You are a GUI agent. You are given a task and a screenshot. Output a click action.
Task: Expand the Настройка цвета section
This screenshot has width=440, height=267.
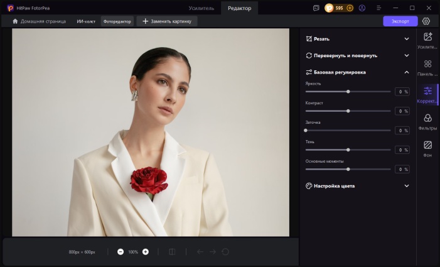click(407, 186)
